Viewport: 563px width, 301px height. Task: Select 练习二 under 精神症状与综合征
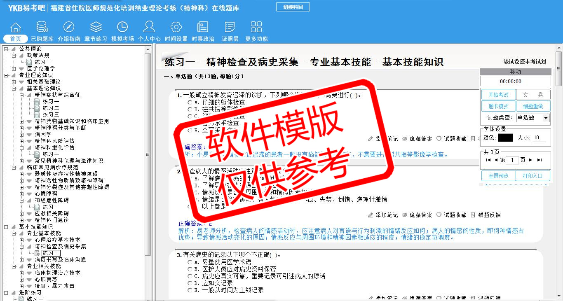point(51,108)
